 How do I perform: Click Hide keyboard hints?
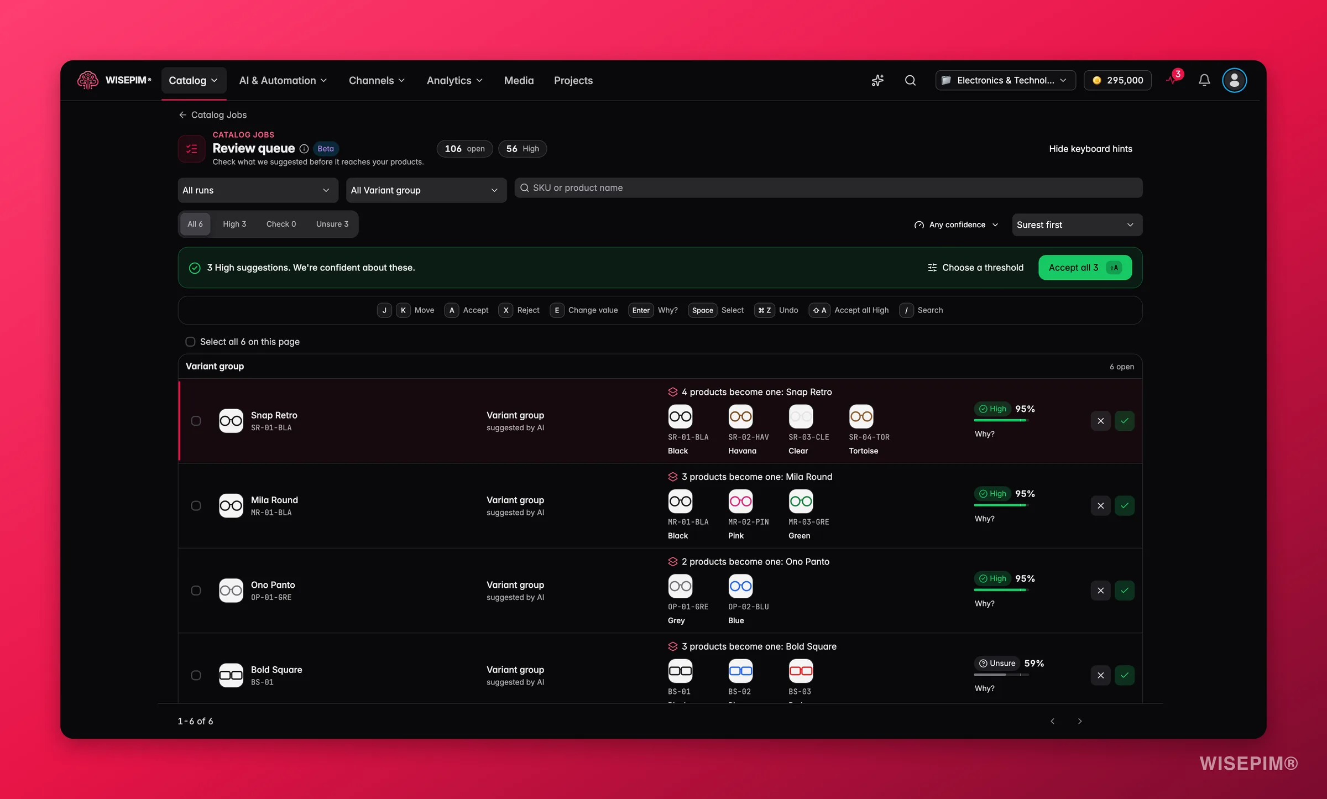point(1090,149)
